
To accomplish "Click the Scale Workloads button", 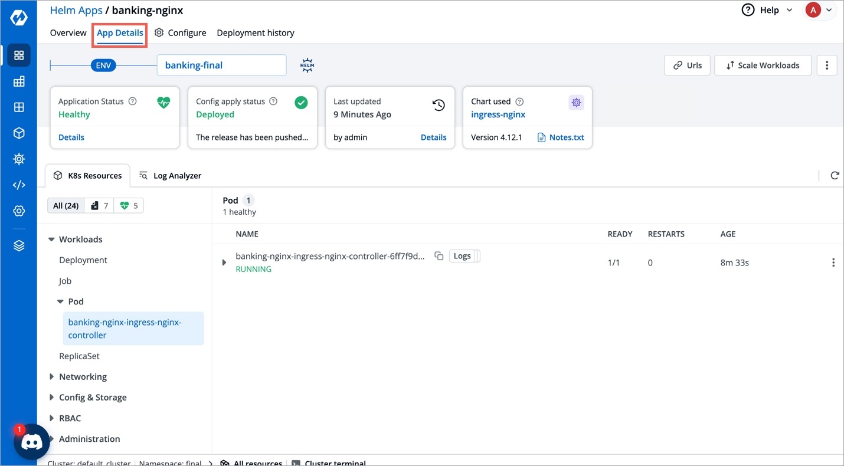I will click(x=763, y=65).
